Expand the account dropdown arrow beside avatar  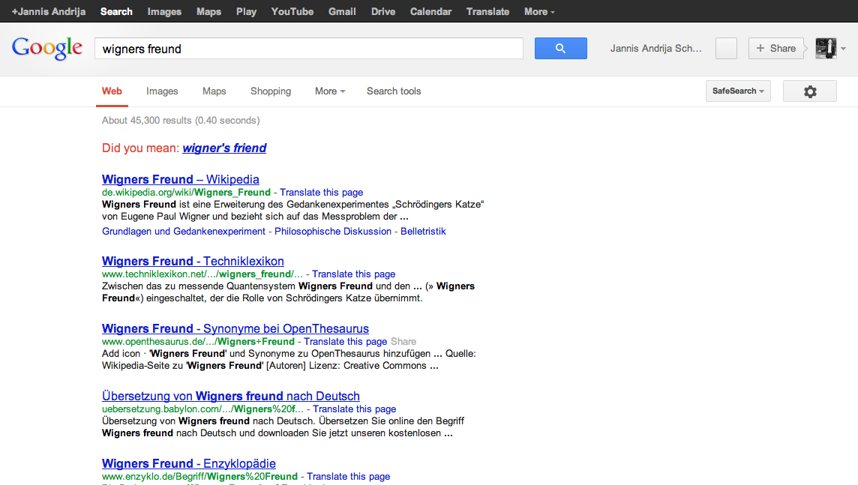843,49
